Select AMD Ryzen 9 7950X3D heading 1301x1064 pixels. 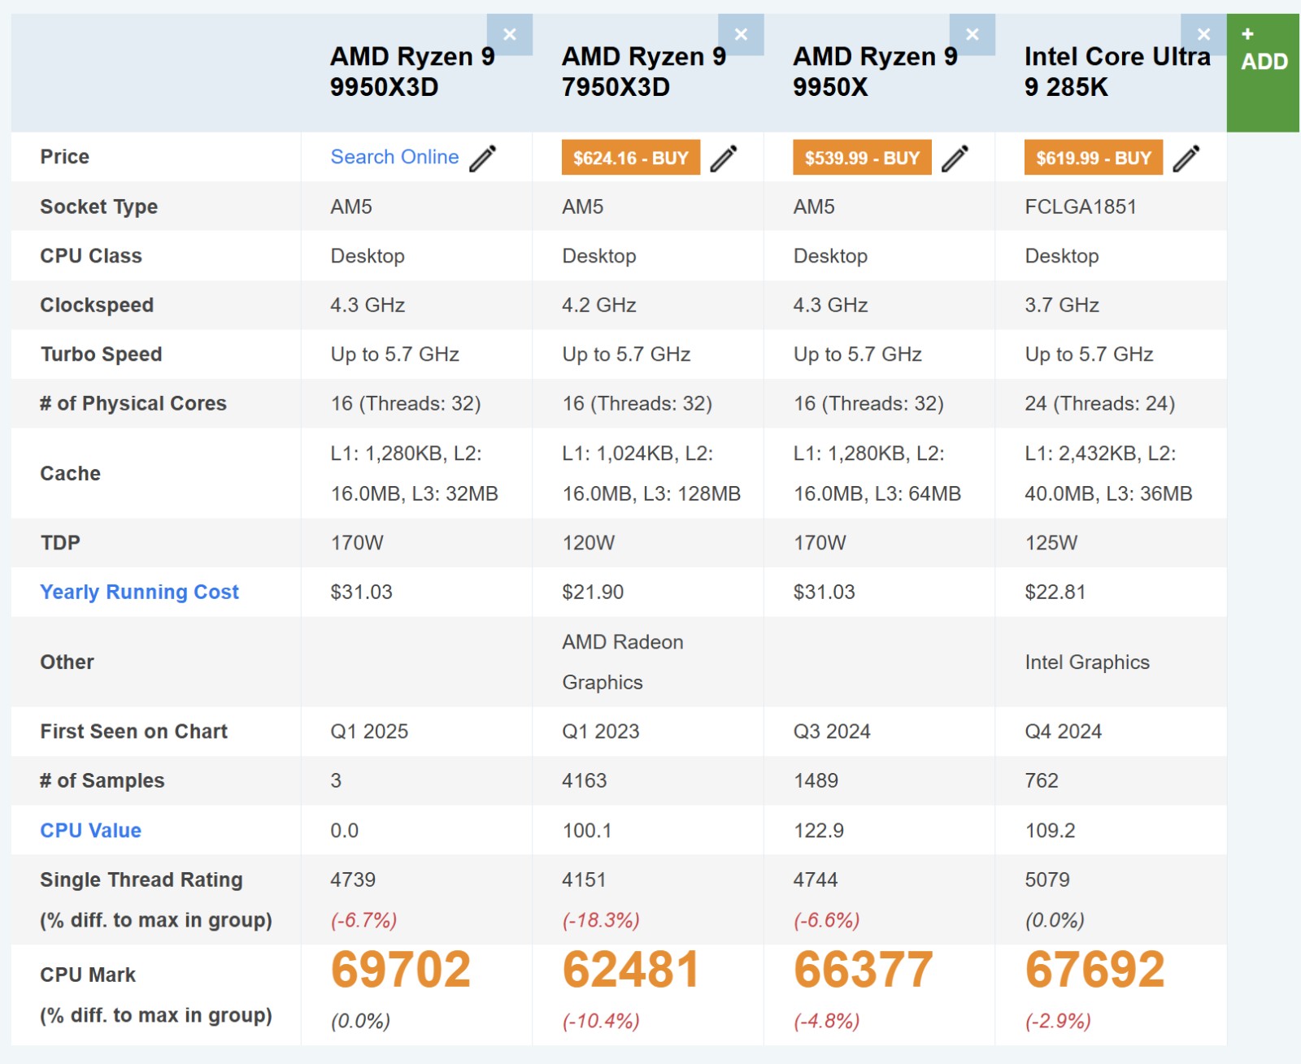pyautogui.click(x=644, y=72)
